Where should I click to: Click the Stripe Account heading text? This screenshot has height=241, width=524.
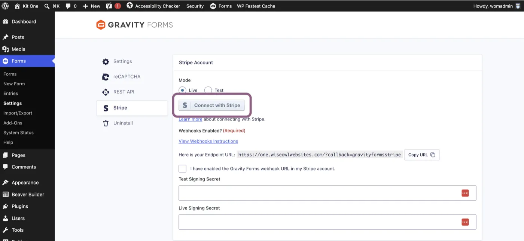pos(196,62)
